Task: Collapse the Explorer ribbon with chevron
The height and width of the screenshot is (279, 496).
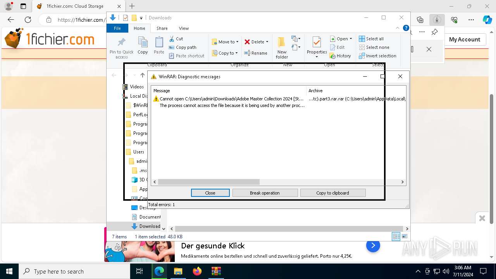Action: coord(398,28)
